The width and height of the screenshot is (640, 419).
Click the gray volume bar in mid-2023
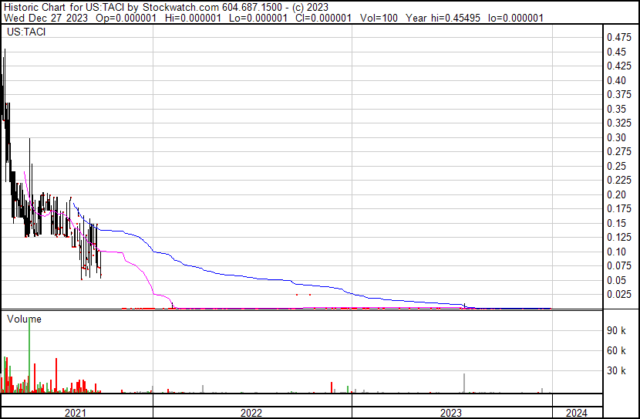(464, 383)
